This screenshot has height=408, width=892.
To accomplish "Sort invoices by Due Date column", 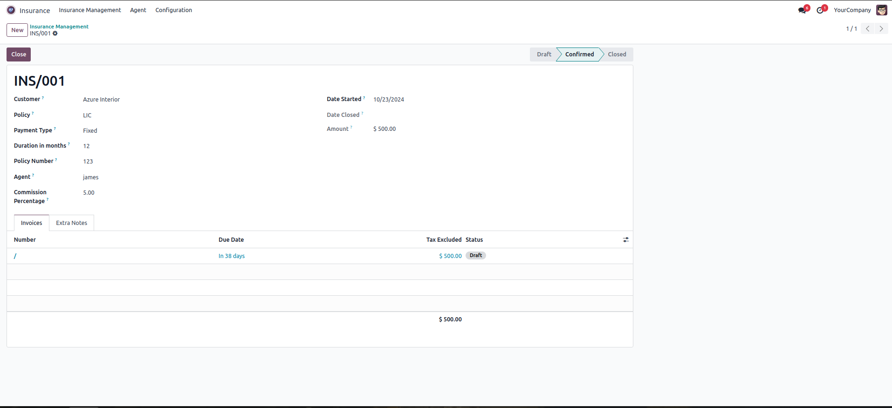I will 231,240.
